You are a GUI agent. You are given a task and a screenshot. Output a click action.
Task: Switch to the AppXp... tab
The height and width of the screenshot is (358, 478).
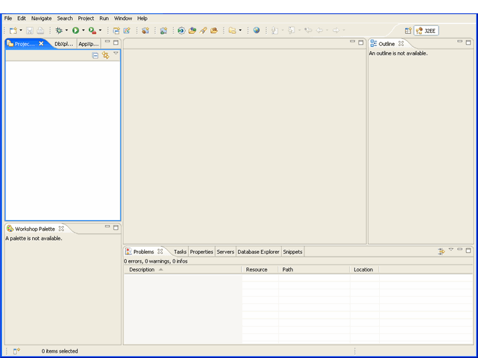tap(88, 44)
